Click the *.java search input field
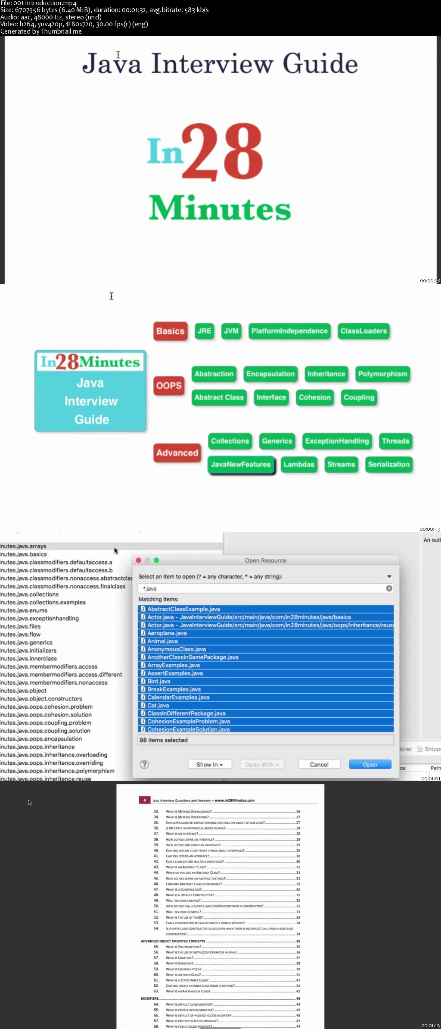 pyautogui.click(x=265, y=588)
